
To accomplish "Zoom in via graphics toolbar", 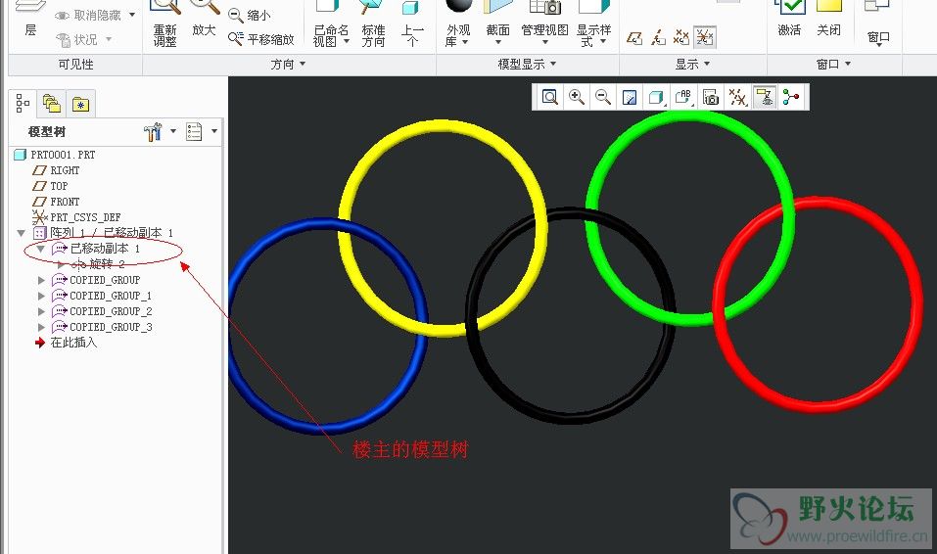I will (x=577, y=97).
